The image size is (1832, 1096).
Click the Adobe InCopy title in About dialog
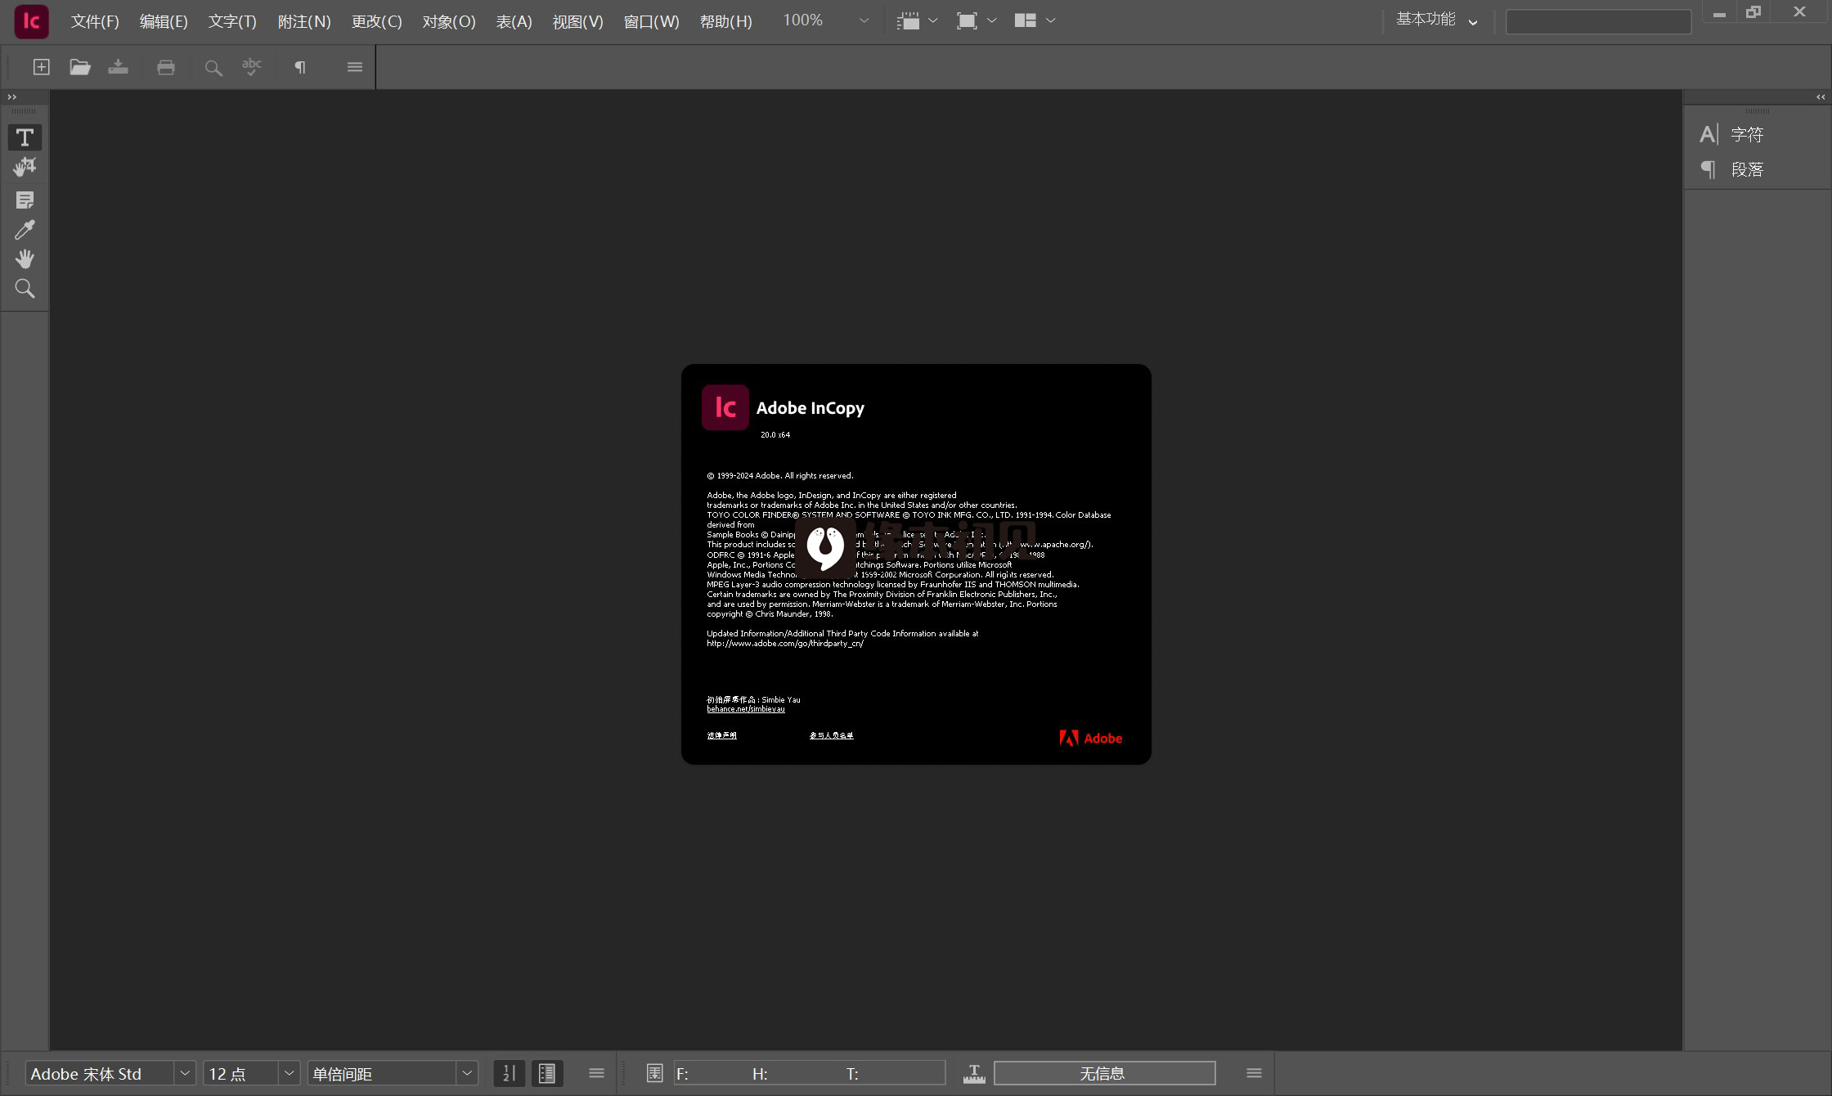[810, 408]
